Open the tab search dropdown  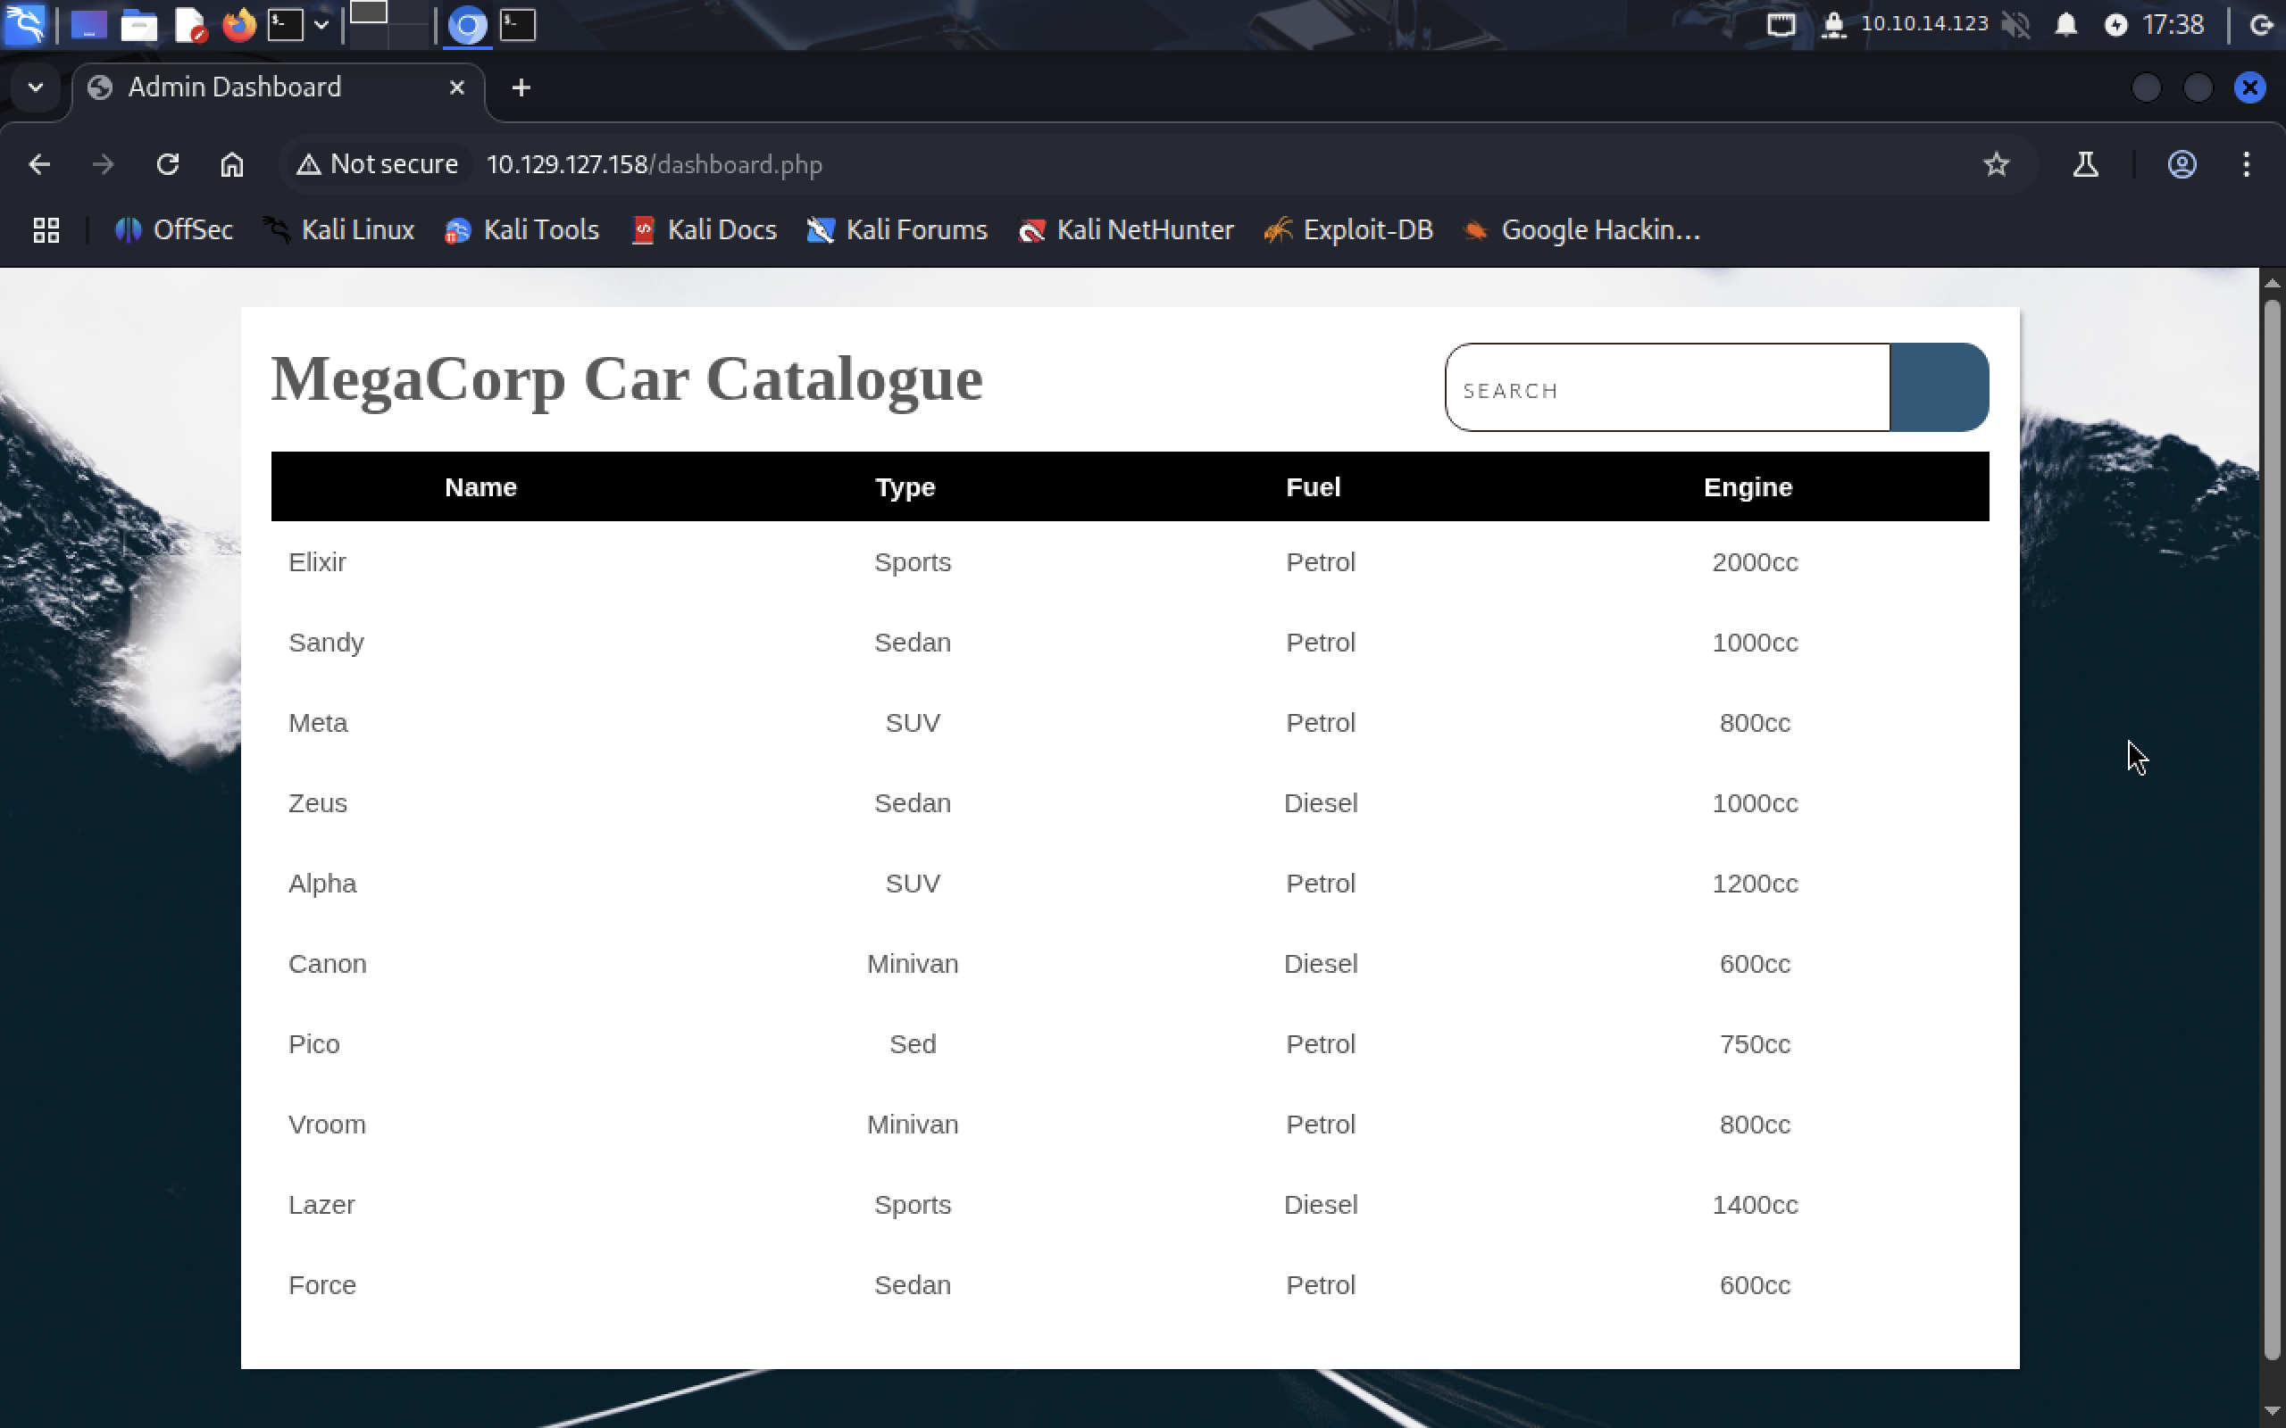[x=36, y=87]
